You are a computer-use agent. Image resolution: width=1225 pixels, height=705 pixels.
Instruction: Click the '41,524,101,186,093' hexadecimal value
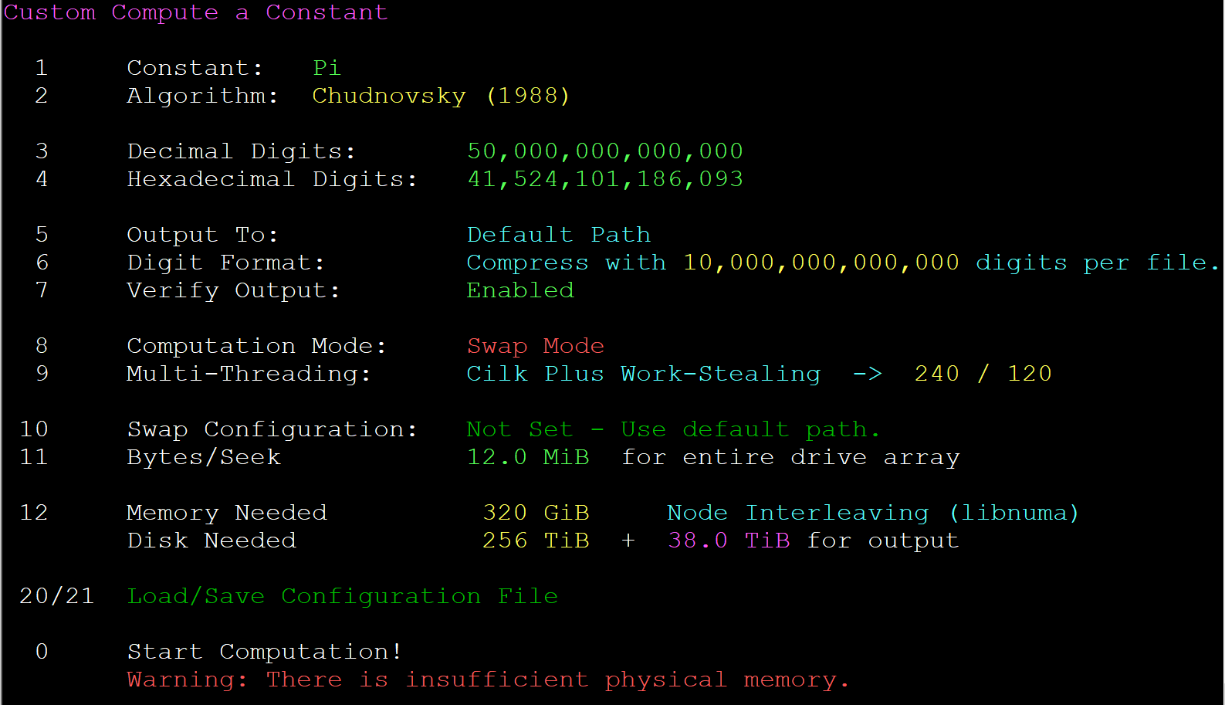point(605,179)
